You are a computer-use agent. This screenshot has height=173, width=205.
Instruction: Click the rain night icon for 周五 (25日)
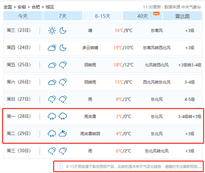(63, 65)
